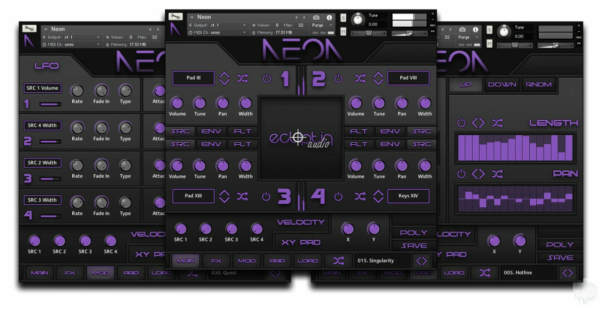This screenshot has height=309, width=602.
Task: Randomize source 1 with its shuffle icon
Action: [x=243, y=78]
